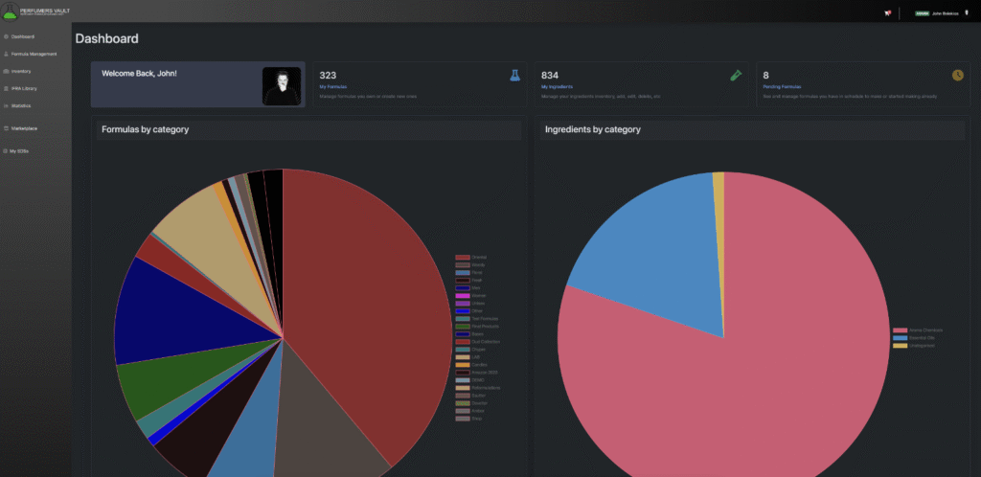
Task: Click the Amazon 2022 legend swatch
Action: point(463,373)
